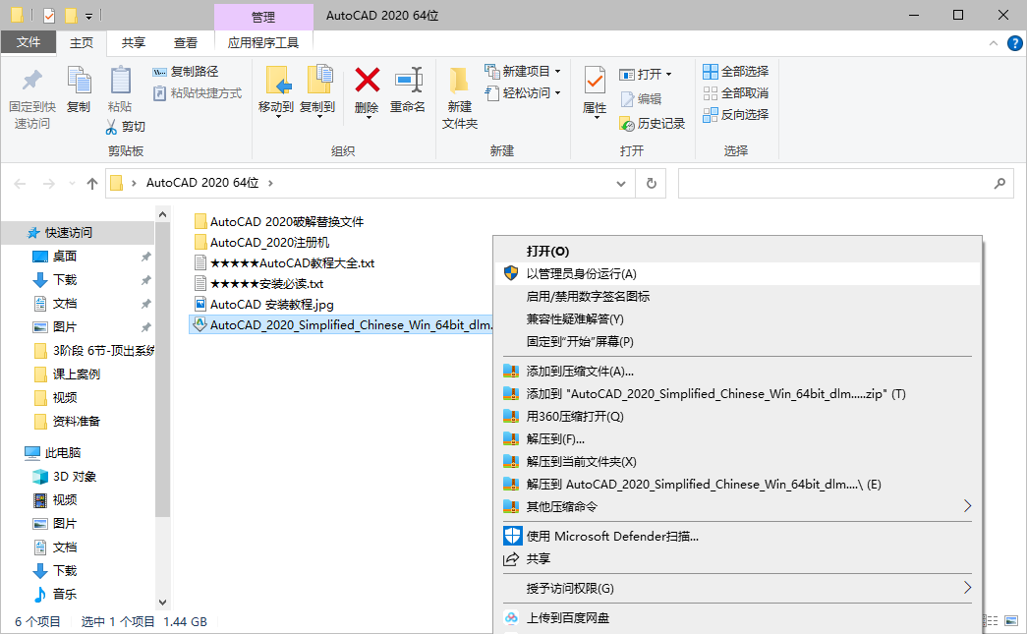This screenshot has width=1027, height=634.
Task: Select 启用/禁用数字签名图标 in the context menu
Action: [590, 295]
